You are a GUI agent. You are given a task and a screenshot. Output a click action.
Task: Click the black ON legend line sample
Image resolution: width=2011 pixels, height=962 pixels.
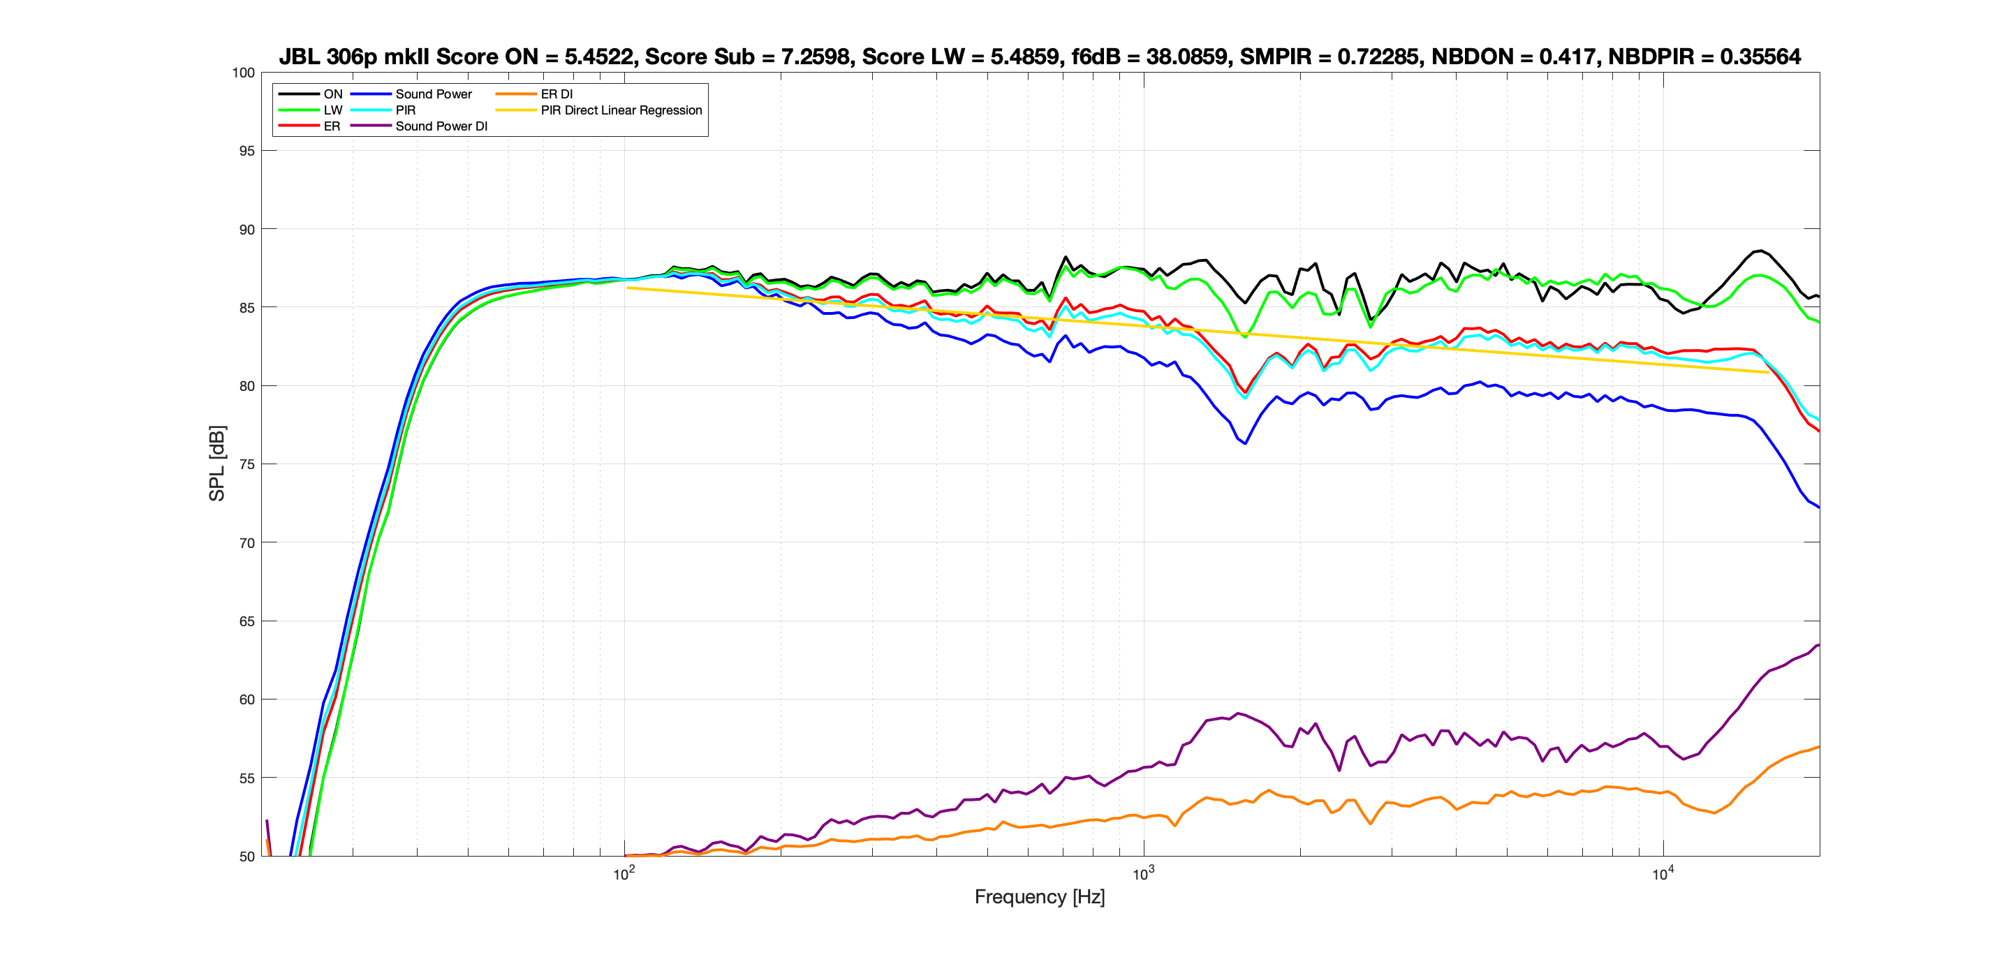click(299, 94)
